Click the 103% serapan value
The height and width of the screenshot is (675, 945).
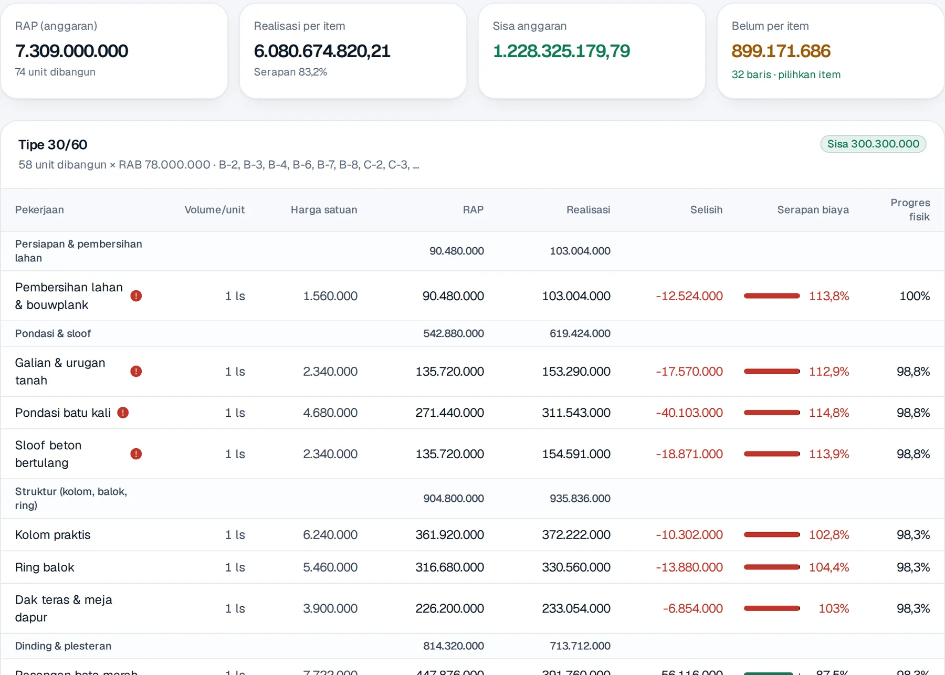834,608
